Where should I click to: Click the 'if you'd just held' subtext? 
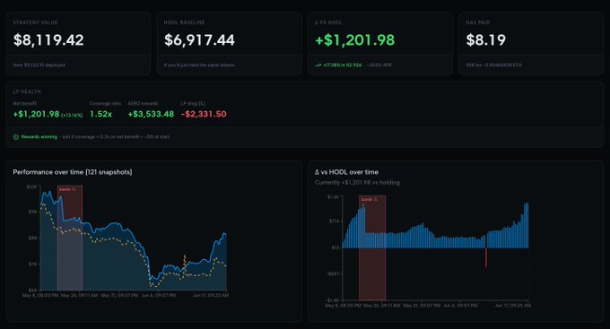[x=199, y=65]
